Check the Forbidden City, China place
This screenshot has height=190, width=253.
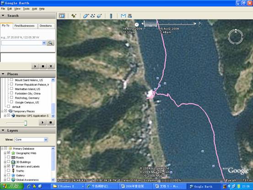coord(11,93)
